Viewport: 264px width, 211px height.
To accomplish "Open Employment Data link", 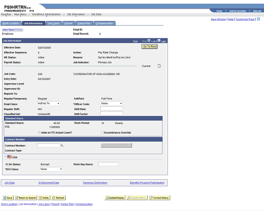I will (x=49, y=183).
